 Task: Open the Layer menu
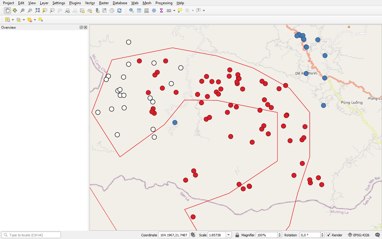tap(44, 3)
